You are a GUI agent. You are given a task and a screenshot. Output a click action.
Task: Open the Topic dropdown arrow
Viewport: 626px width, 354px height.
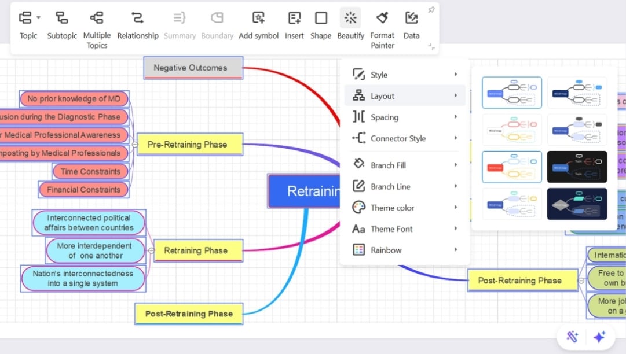(38, 17)
